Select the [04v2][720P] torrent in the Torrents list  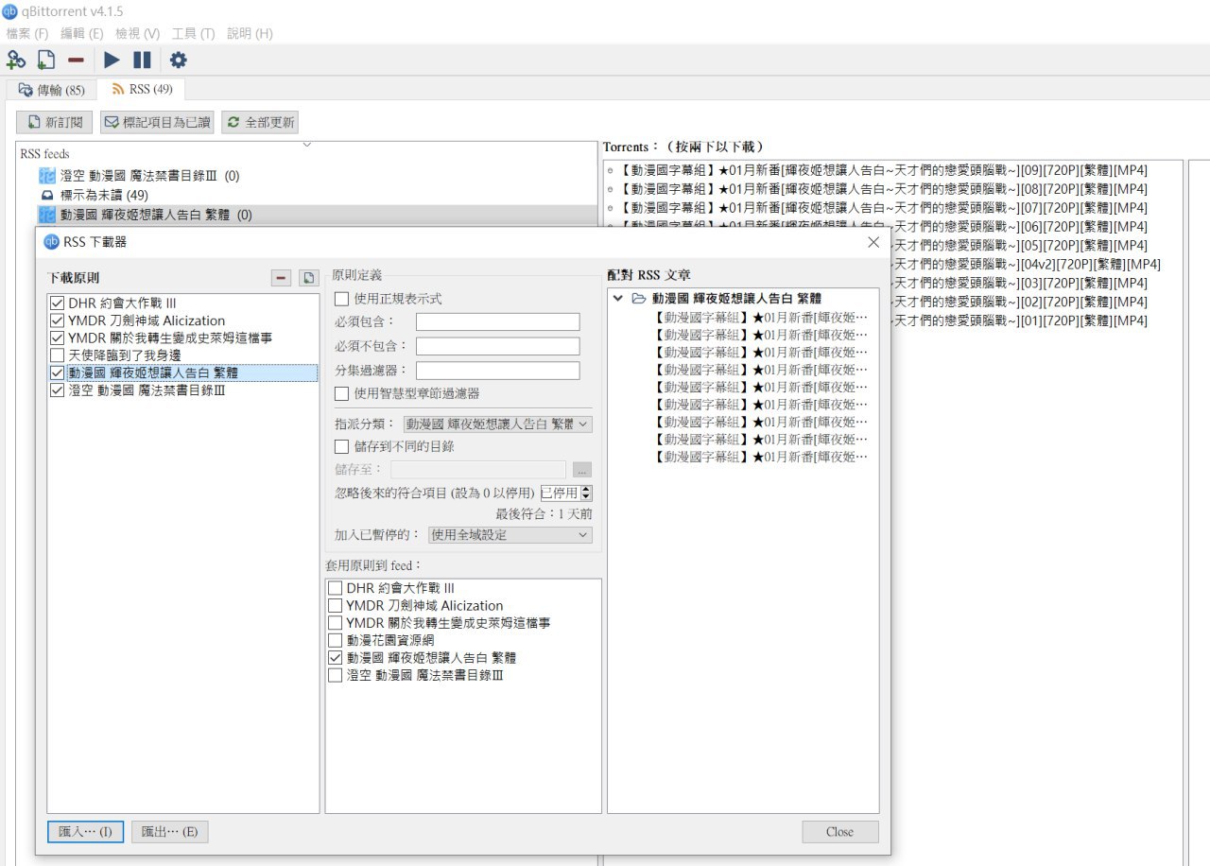1036,265
